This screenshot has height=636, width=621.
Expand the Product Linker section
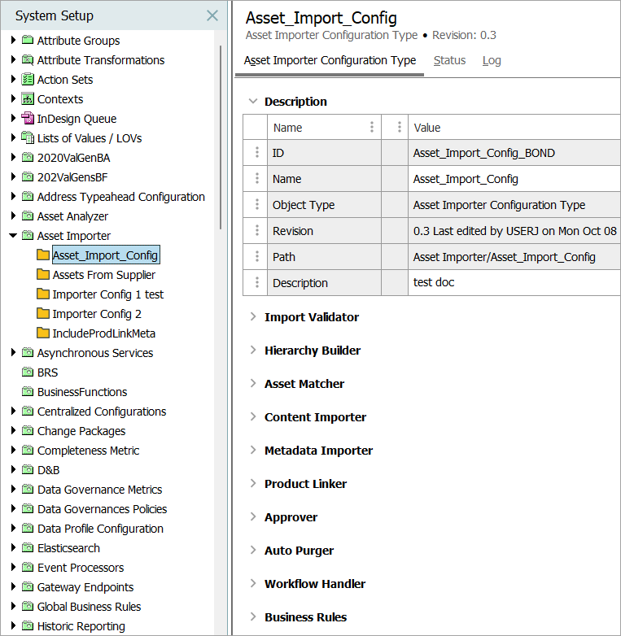(253, 484)
